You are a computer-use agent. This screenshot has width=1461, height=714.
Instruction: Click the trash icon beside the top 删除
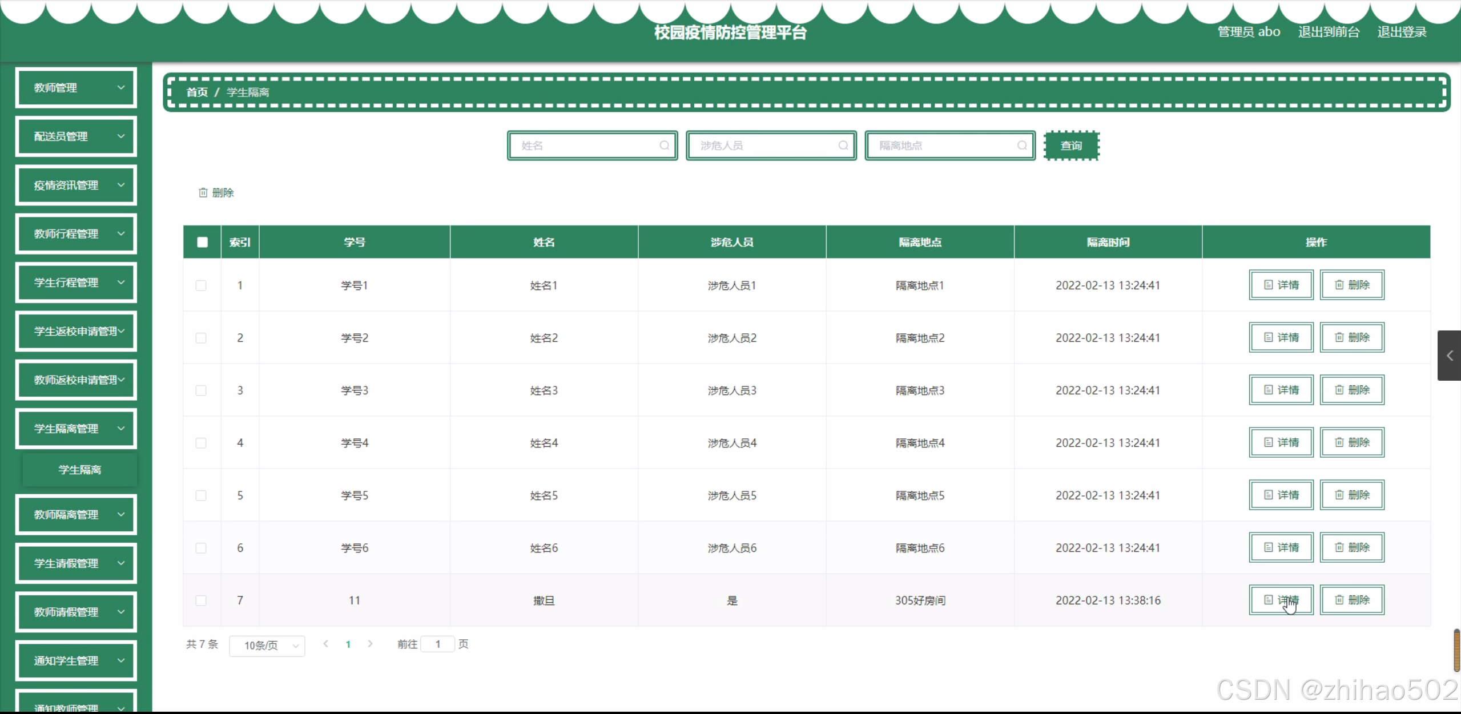point(203,193)
